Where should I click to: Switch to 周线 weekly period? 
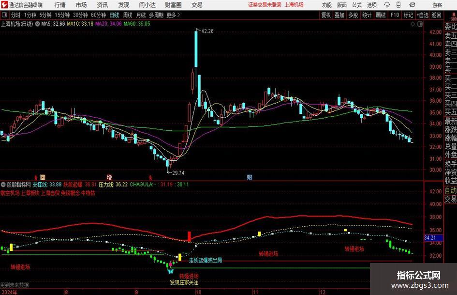[x=128, y=15]
